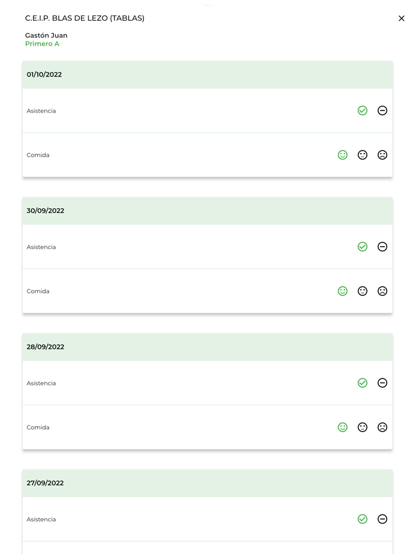Select the student name Gastón Juan
This screenshot has height=554, width=415.
pos(46,35)
